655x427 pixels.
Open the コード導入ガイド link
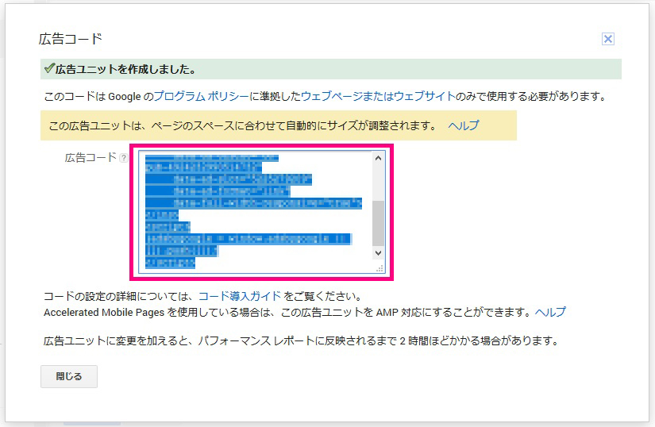point(240,296)
